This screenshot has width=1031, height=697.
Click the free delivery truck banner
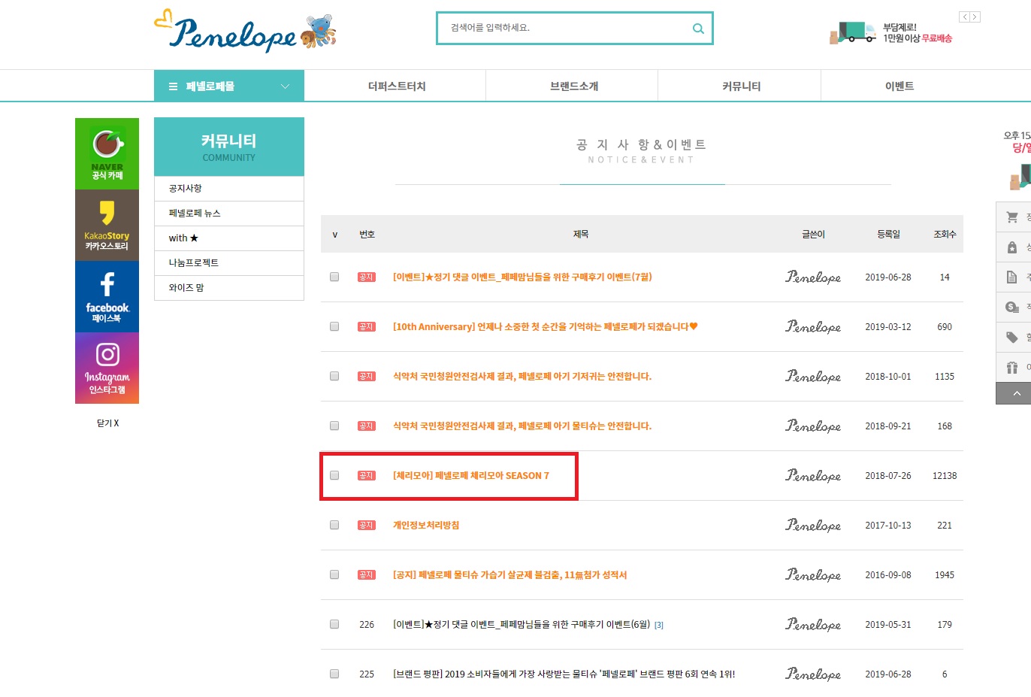891,33
